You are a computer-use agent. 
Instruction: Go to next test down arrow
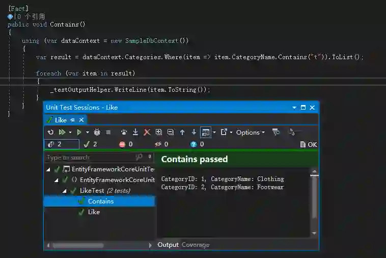pyautogui.click(x=194, y=133)
